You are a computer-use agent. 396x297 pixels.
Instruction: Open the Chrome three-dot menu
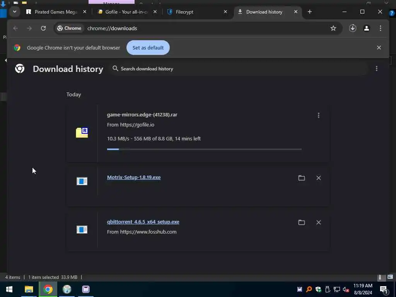381,28
